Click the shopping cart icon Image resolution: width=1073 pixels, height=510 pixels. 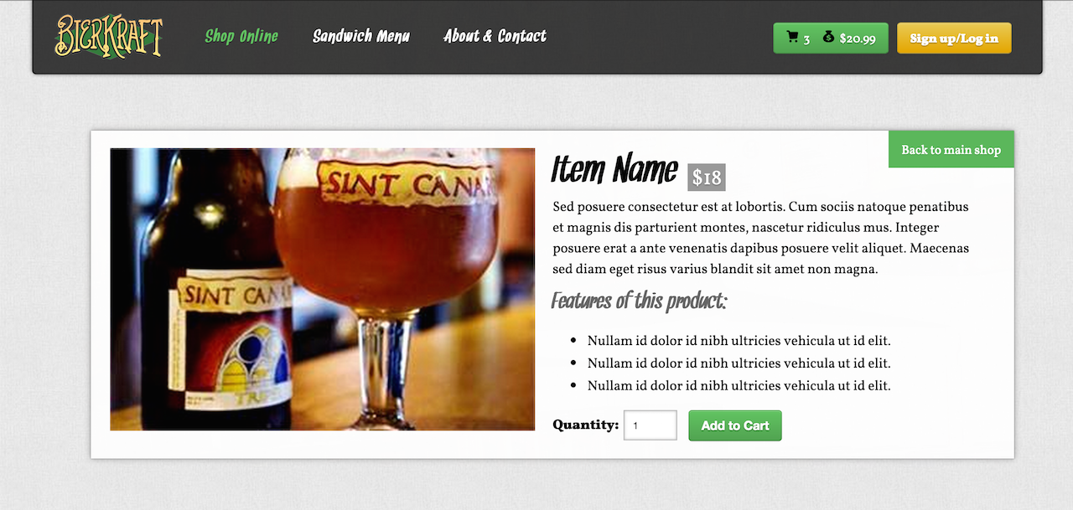(x=792, y=38)
